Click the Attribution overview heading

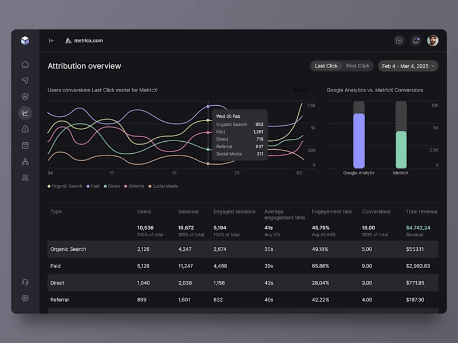click(x=84, y=66)
